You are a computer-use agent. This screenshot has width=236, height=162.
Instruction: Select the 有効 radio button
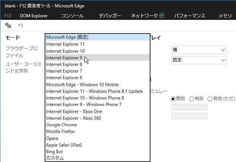tap(191, 99)
